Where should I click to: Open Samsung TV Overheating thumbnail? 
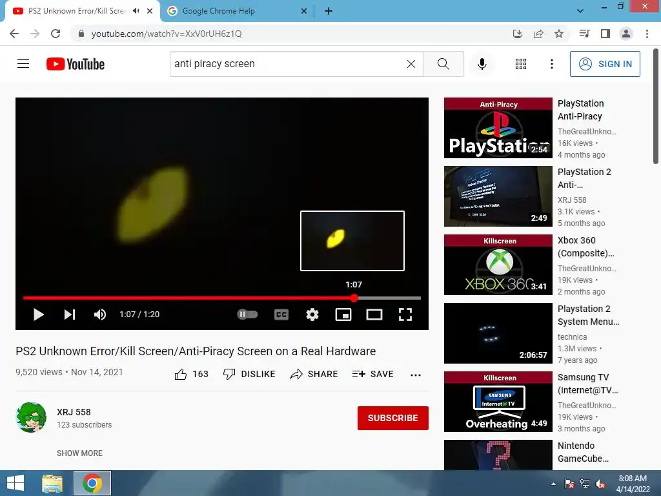pos(498,402)
